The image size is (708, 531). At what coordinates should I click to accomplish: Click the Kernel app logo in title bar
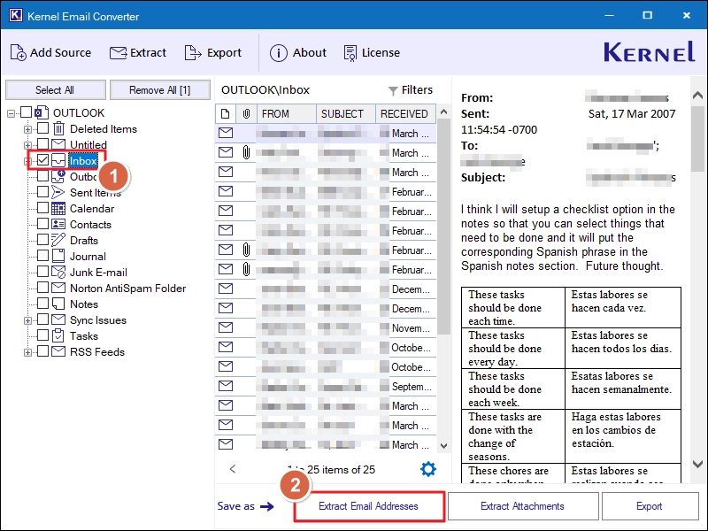[x=15, y=15]
